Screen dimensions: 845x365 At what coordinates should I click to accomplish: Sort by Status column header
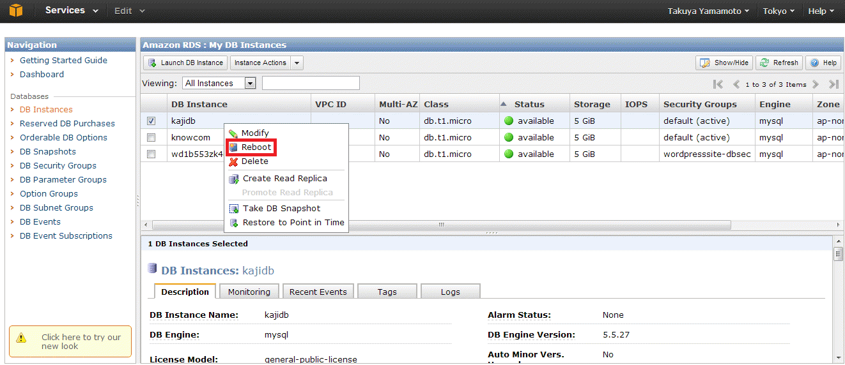[534, 104]
